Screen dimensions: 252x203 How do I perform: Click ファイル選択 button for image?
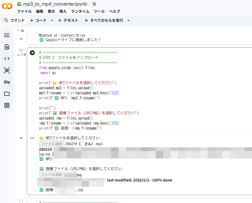(52, 175)
